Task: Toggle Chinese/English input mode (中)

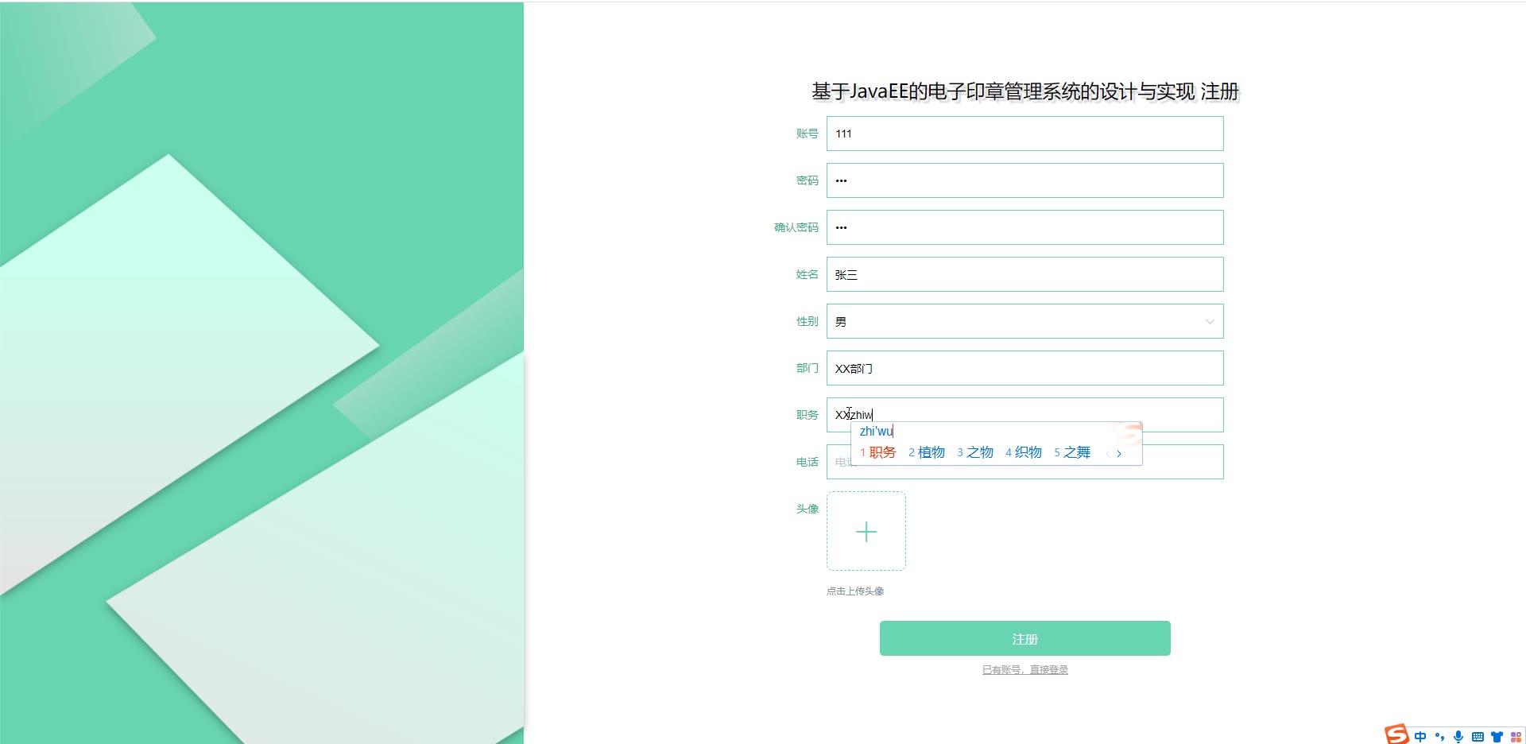Action: [x=1420, y=737]
